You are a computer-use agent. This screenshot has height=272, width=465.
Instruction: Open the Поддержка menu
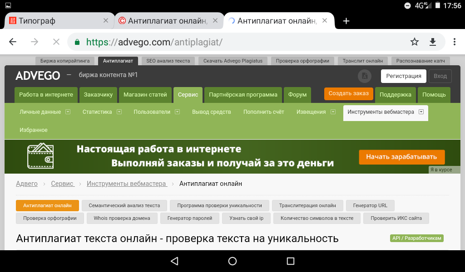(x=396, y=95)
